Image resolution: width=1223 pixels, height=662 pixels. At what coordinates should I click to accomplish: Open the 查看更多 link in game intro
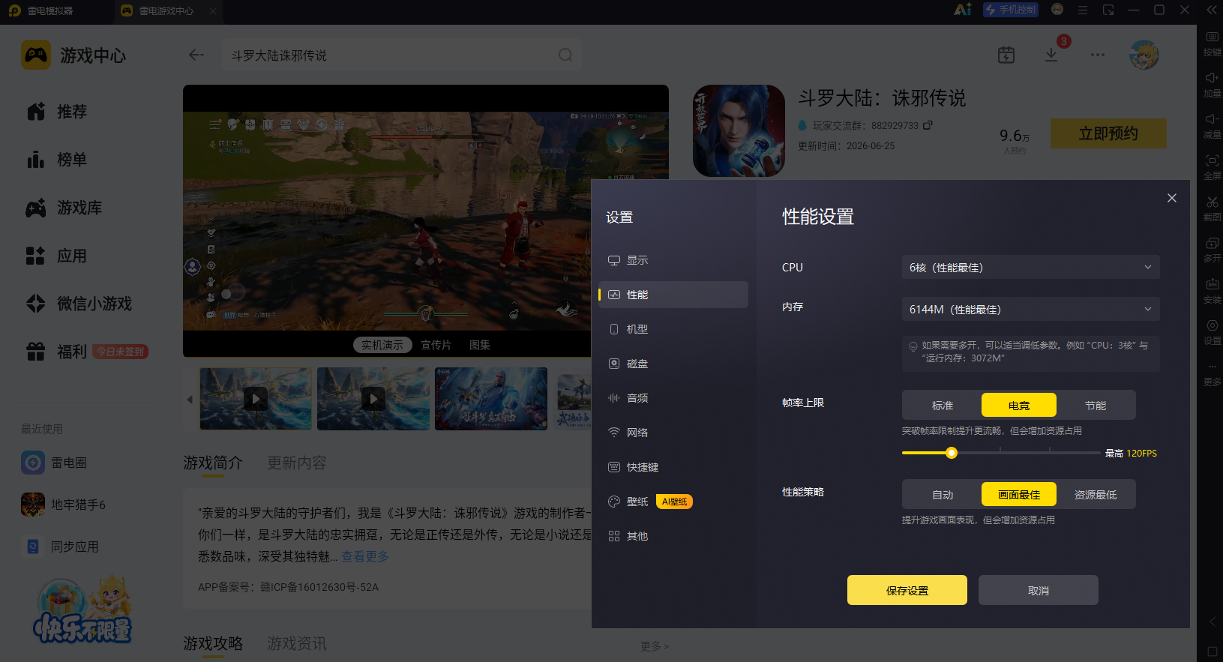coord(365,556)
